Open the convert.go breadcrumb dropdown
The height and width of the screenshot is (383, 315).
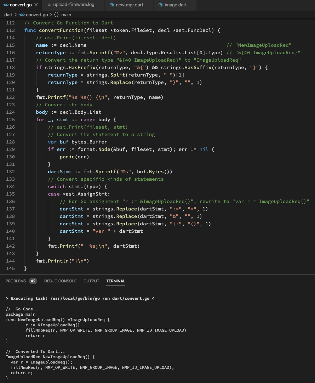[x=37, y=15]
